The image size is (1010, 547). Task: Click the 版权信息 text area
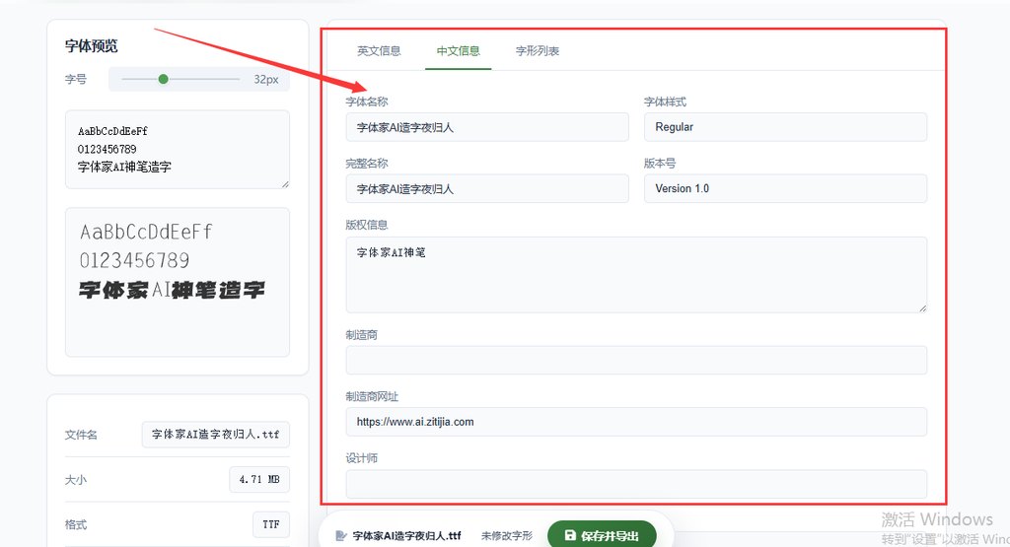tap(636, 275)
